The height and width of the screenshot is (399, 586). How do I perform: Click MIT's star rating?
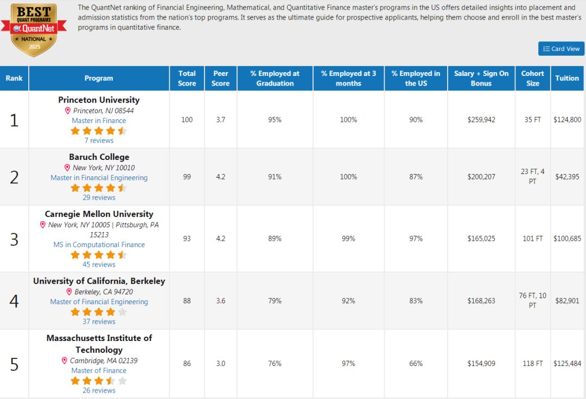tap(99, 381)
